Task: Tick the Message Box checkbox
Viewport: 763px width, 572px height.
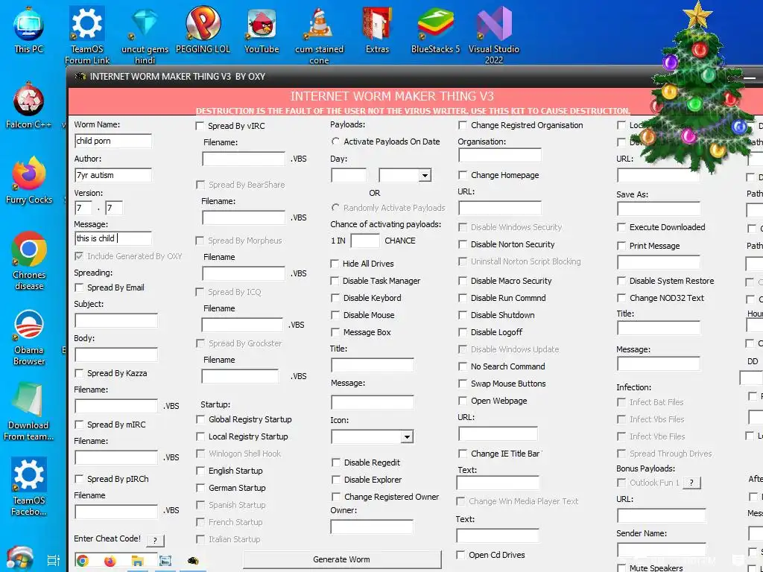Action: click(335, 332)
